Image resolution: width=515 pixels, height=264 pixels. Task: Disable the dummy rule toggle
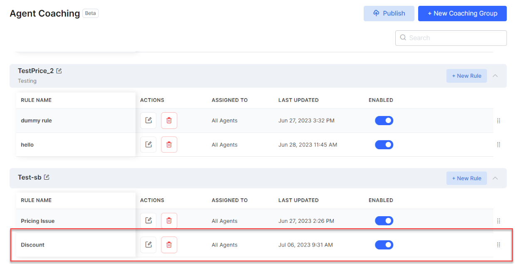pos(384,121)
